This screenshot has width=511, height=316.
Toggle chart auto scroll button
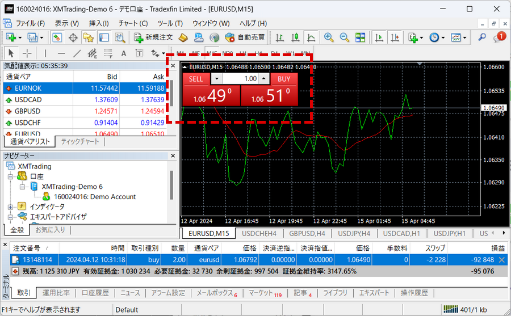[379, 37]
